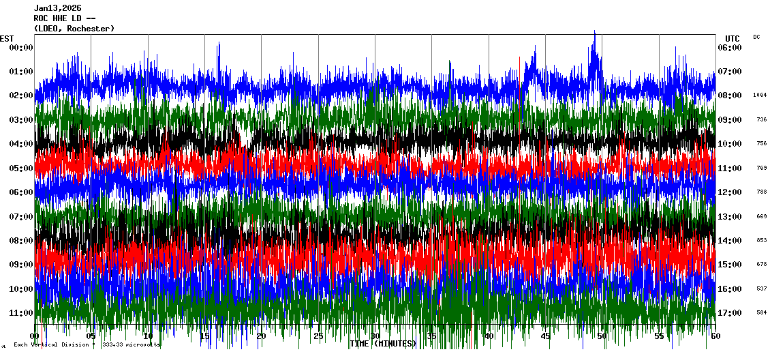Screen dimensions: 770x354
Task: Click the DC offset value 1064
Action: [760, 95]
